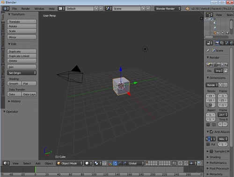Enable the translate manipulator arrow icon
Image resolution: width=234 pixels, height=177 pixels.
click(x=115, y=163)
